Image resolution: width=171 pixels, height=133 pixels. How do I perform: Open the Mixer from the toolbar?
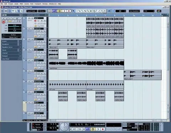(21, 11)
